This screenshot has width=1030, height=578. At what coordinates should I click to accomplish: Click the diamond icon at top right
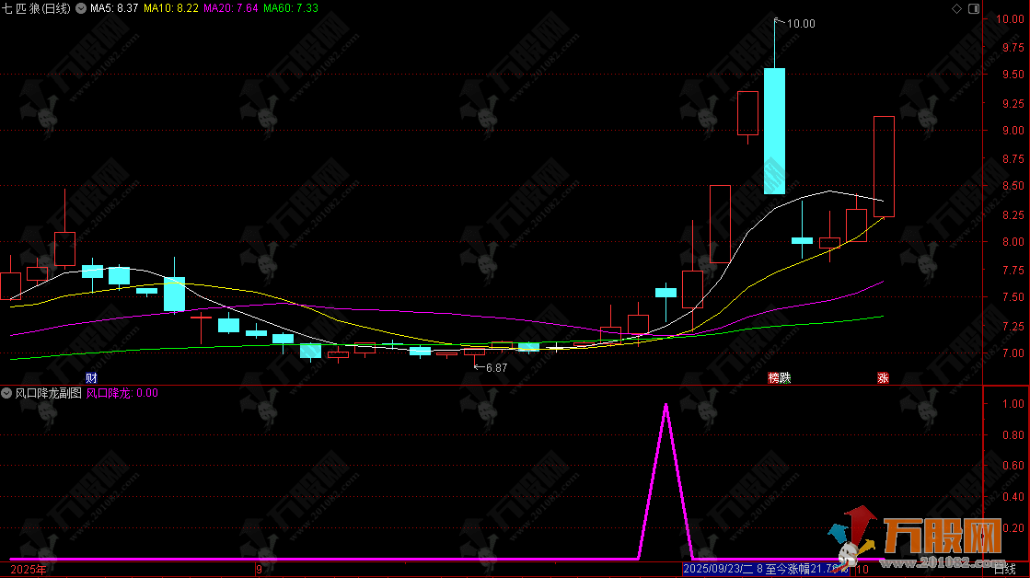pos(956,8)
